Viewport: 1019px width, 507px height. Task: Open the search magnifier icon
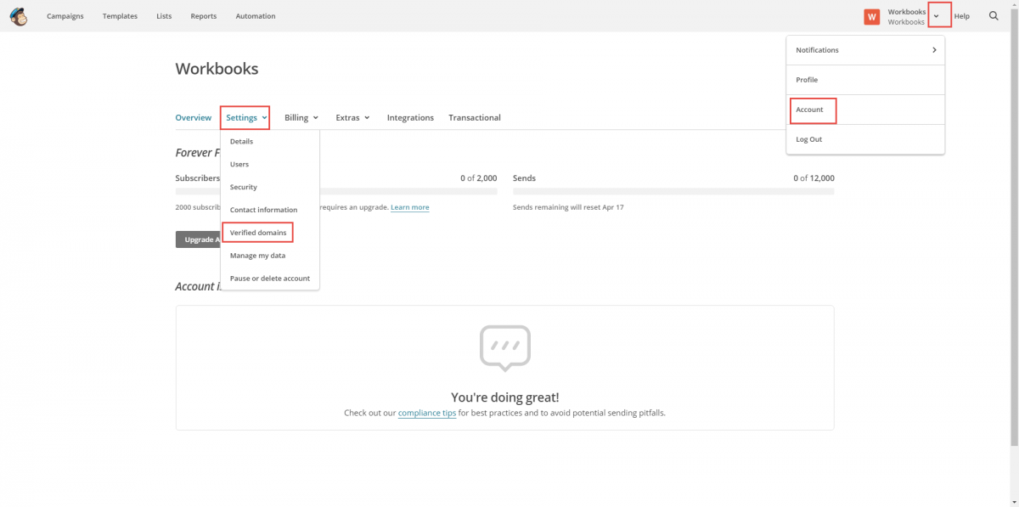coord(994,16)
